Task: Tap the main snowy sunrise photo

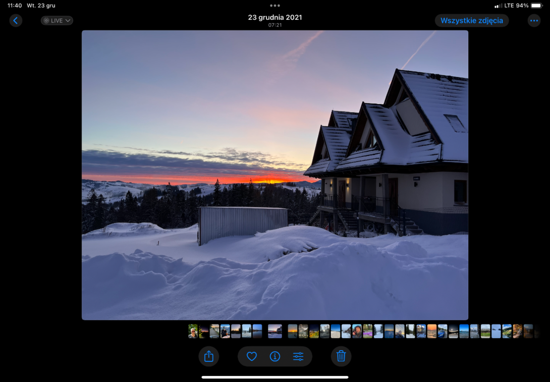Action: [x=275, y=175]
